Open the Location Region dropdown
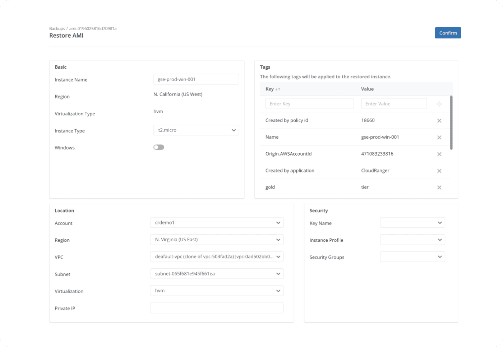The image size is (503, 347). click(217, 240)
